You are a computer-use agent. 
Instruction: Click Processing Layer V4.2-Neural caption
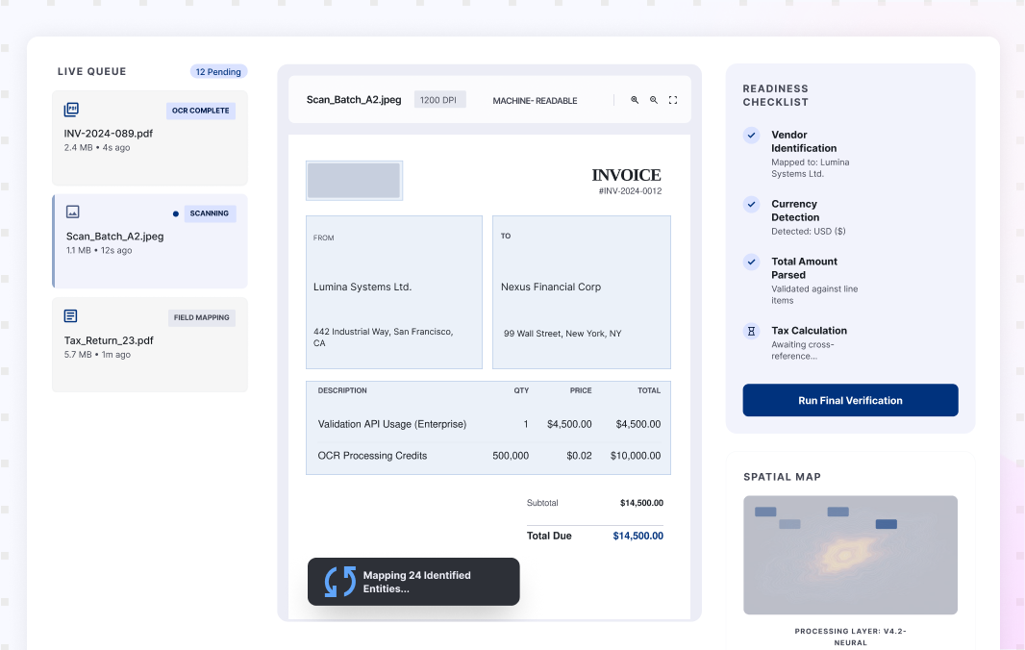[850, 637]
